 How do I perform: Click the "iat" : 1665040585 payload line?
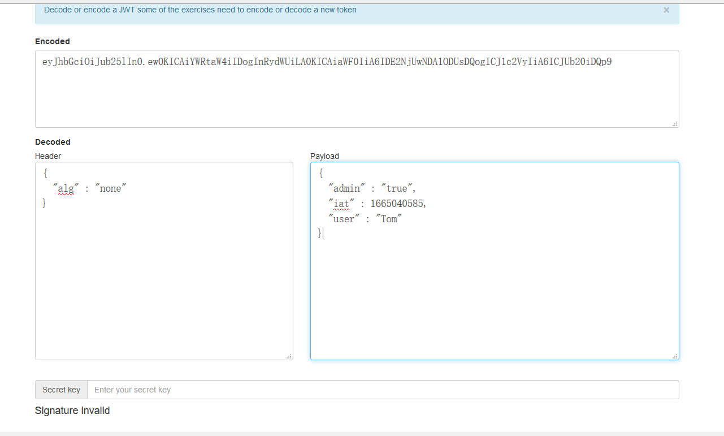point(378,204)
